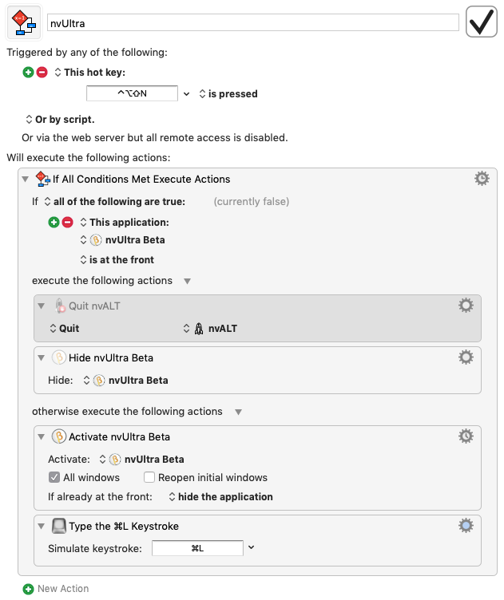
Task: Click gear icon of Type ⌘L Keystroke action
Action: [x=466, y=525]
